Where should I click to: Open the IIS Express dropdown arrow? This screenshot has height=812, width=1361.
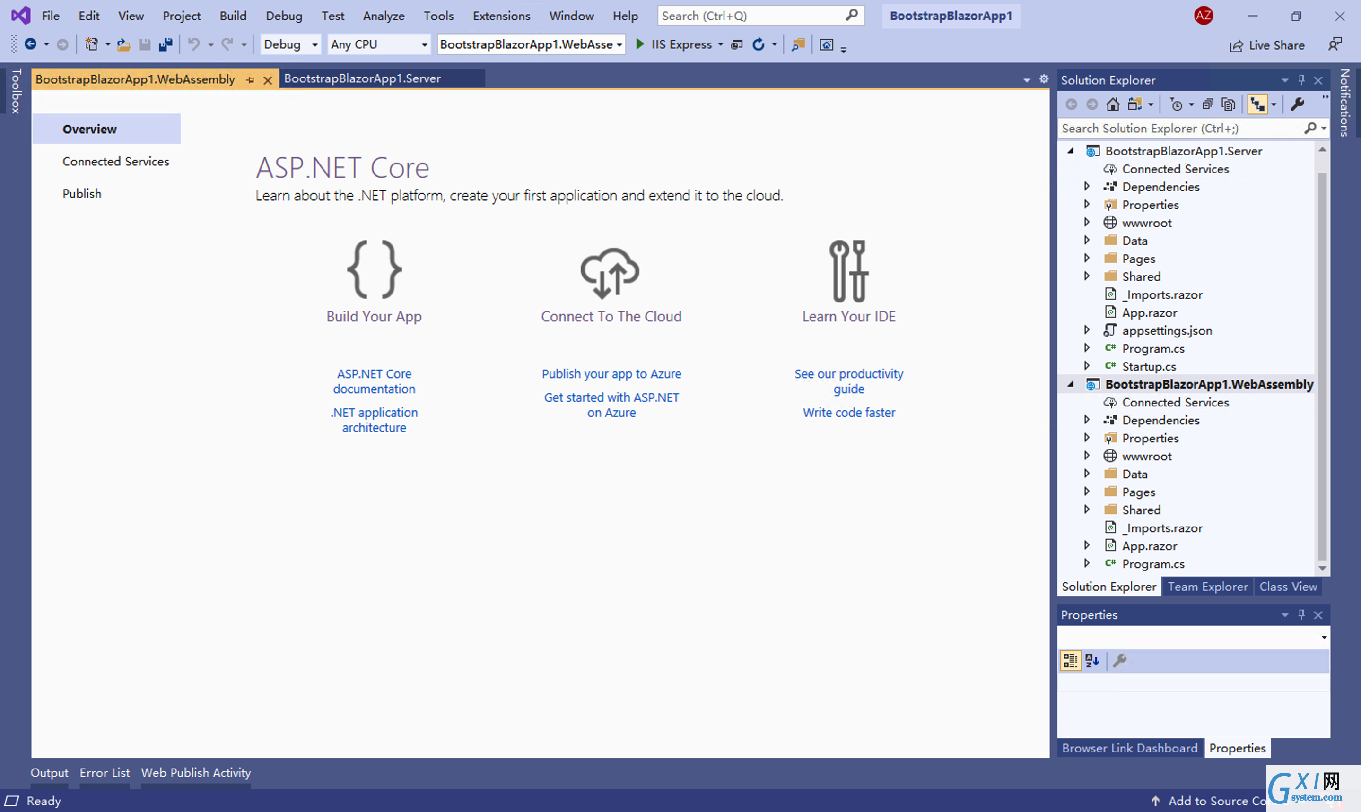pos(721,44)
